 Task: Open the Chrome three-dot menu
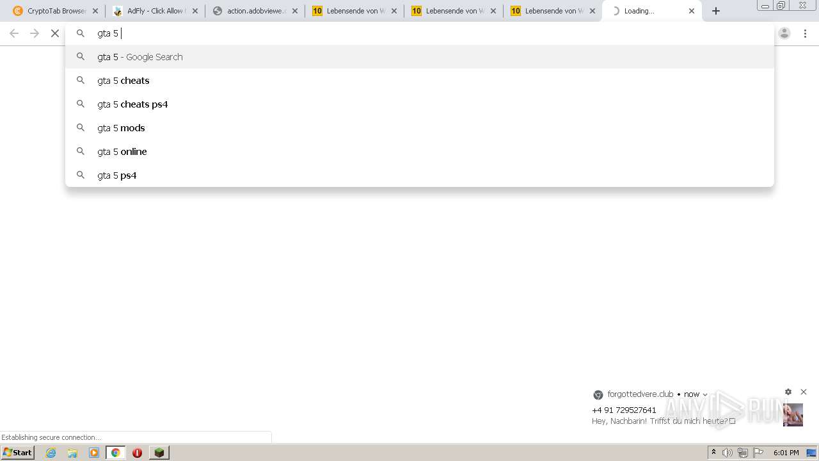click(x=805, y=33)
